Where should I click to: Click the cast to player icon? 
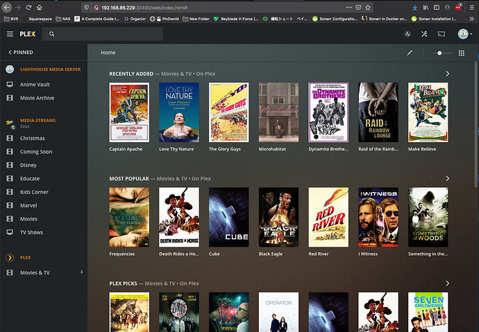pyautogui.click(x=442, y=34)
